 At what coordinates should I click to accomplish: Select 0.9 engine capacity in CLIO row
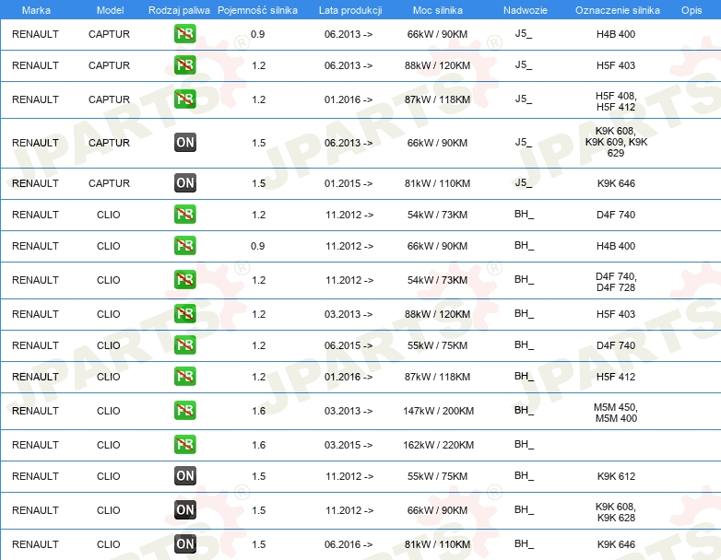coord(257,246)
